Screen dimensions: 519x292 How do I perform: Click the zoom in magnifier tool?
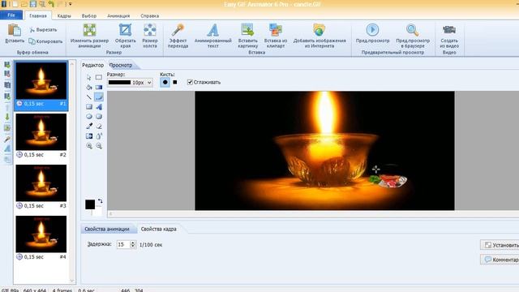coord(88,146)
